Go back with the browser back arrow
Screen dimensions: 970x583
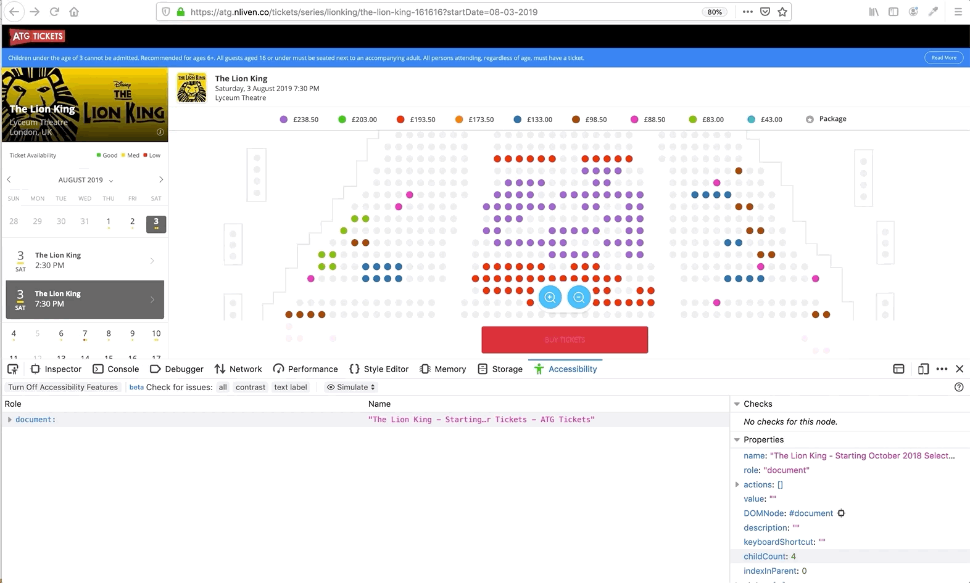[x=14, y=12]
